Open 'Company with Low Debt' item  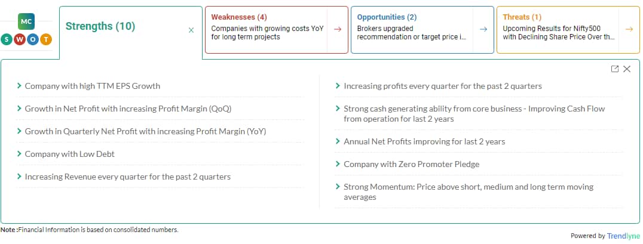click(x=70, y=155)
